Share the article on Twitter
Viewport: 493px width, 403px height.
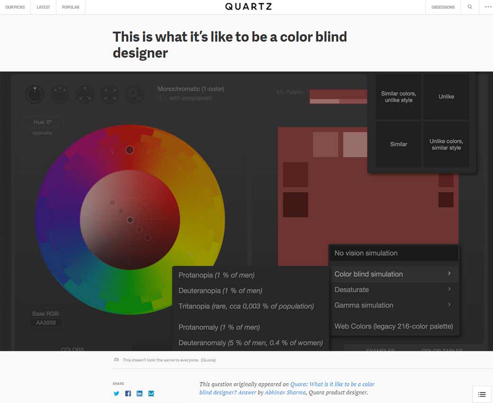pos(116,394)
